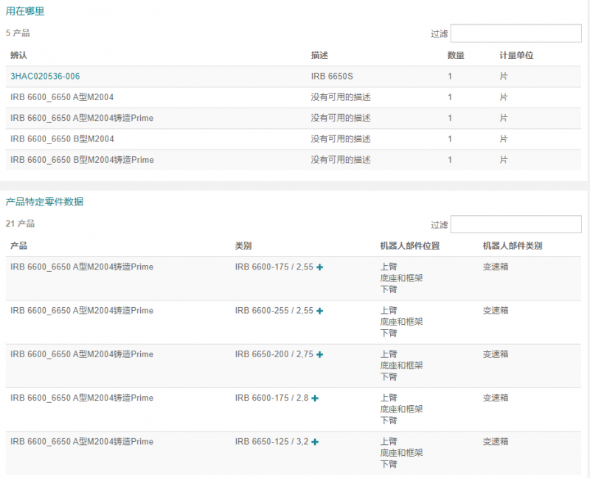Sort by the 机器人部件位置 column header
This screenshot has height=478, width=590.
point(410,246)
